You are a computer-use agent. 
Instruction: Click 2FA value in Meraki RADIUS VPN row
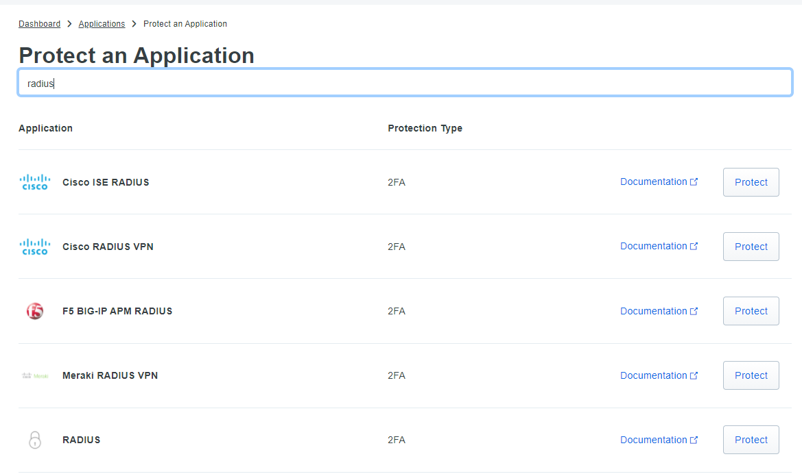[397, 375]
